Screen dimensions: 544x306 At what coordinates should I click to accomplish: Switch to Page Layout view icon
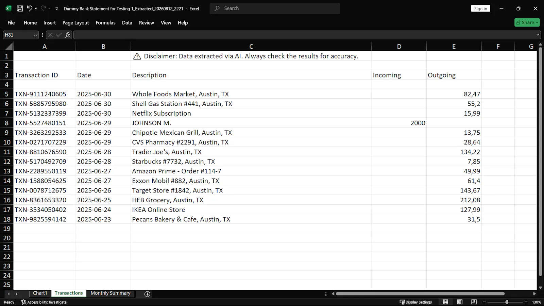(460, 302)
